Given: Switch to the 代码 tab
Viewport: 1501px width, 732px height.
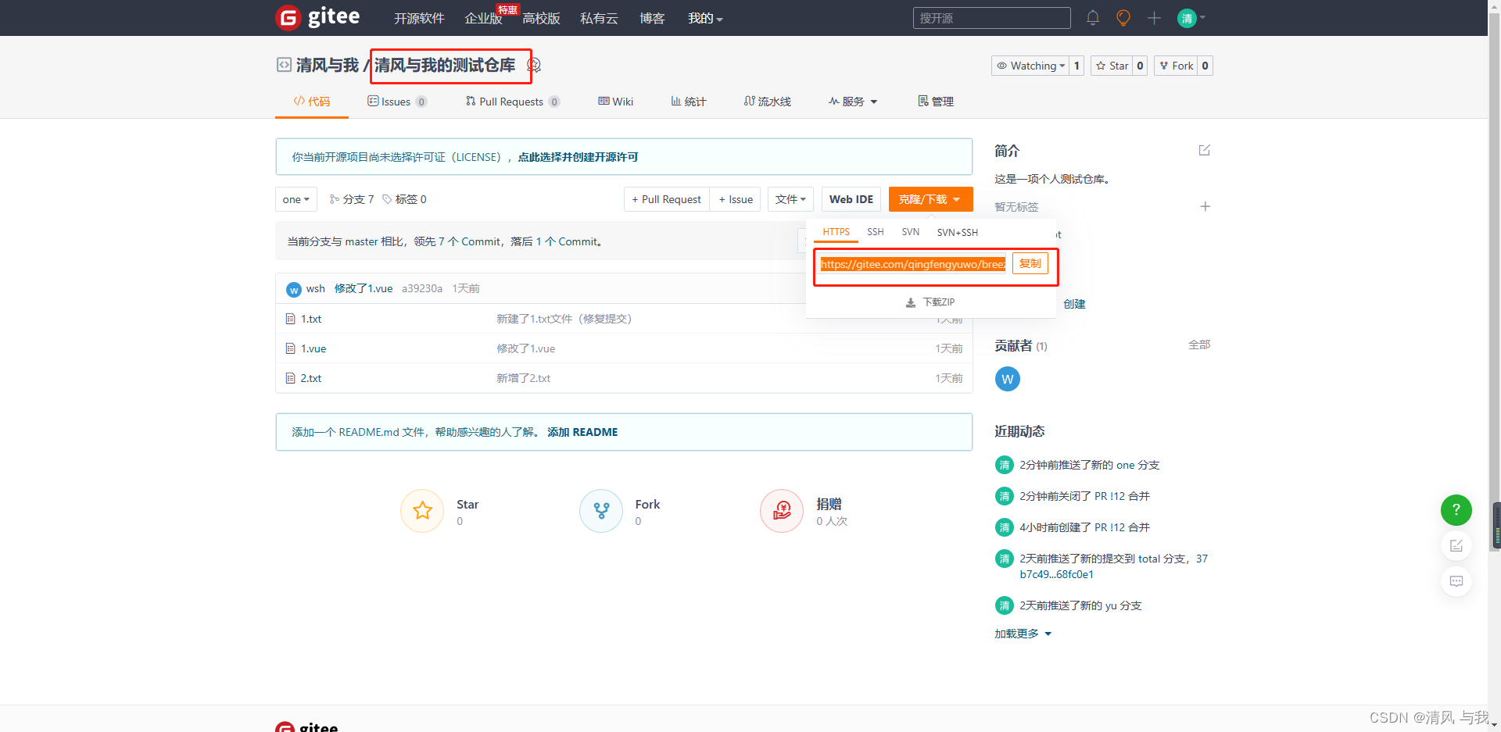Looking at the screenshot, I should pos(311,102).
